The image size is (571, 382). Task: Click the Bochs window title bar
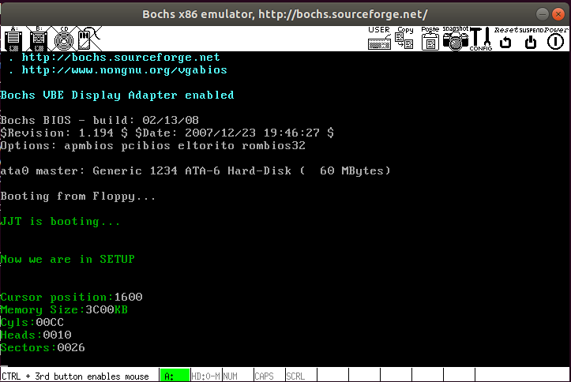coord(285,14)
